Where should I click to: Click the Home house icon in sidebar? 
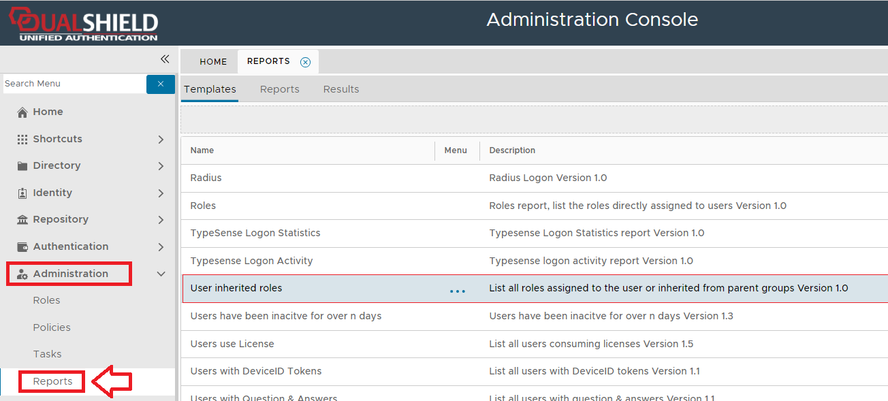tap(22, 112)
